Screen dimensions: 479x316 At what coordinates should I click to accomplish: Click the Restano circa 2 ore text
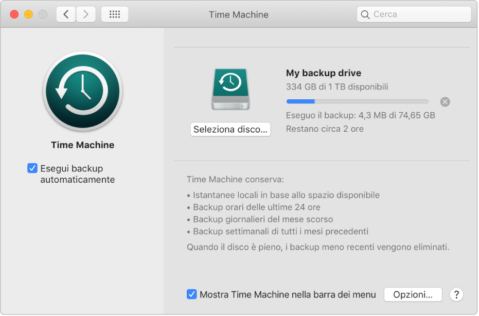click(x=325, y=129)
